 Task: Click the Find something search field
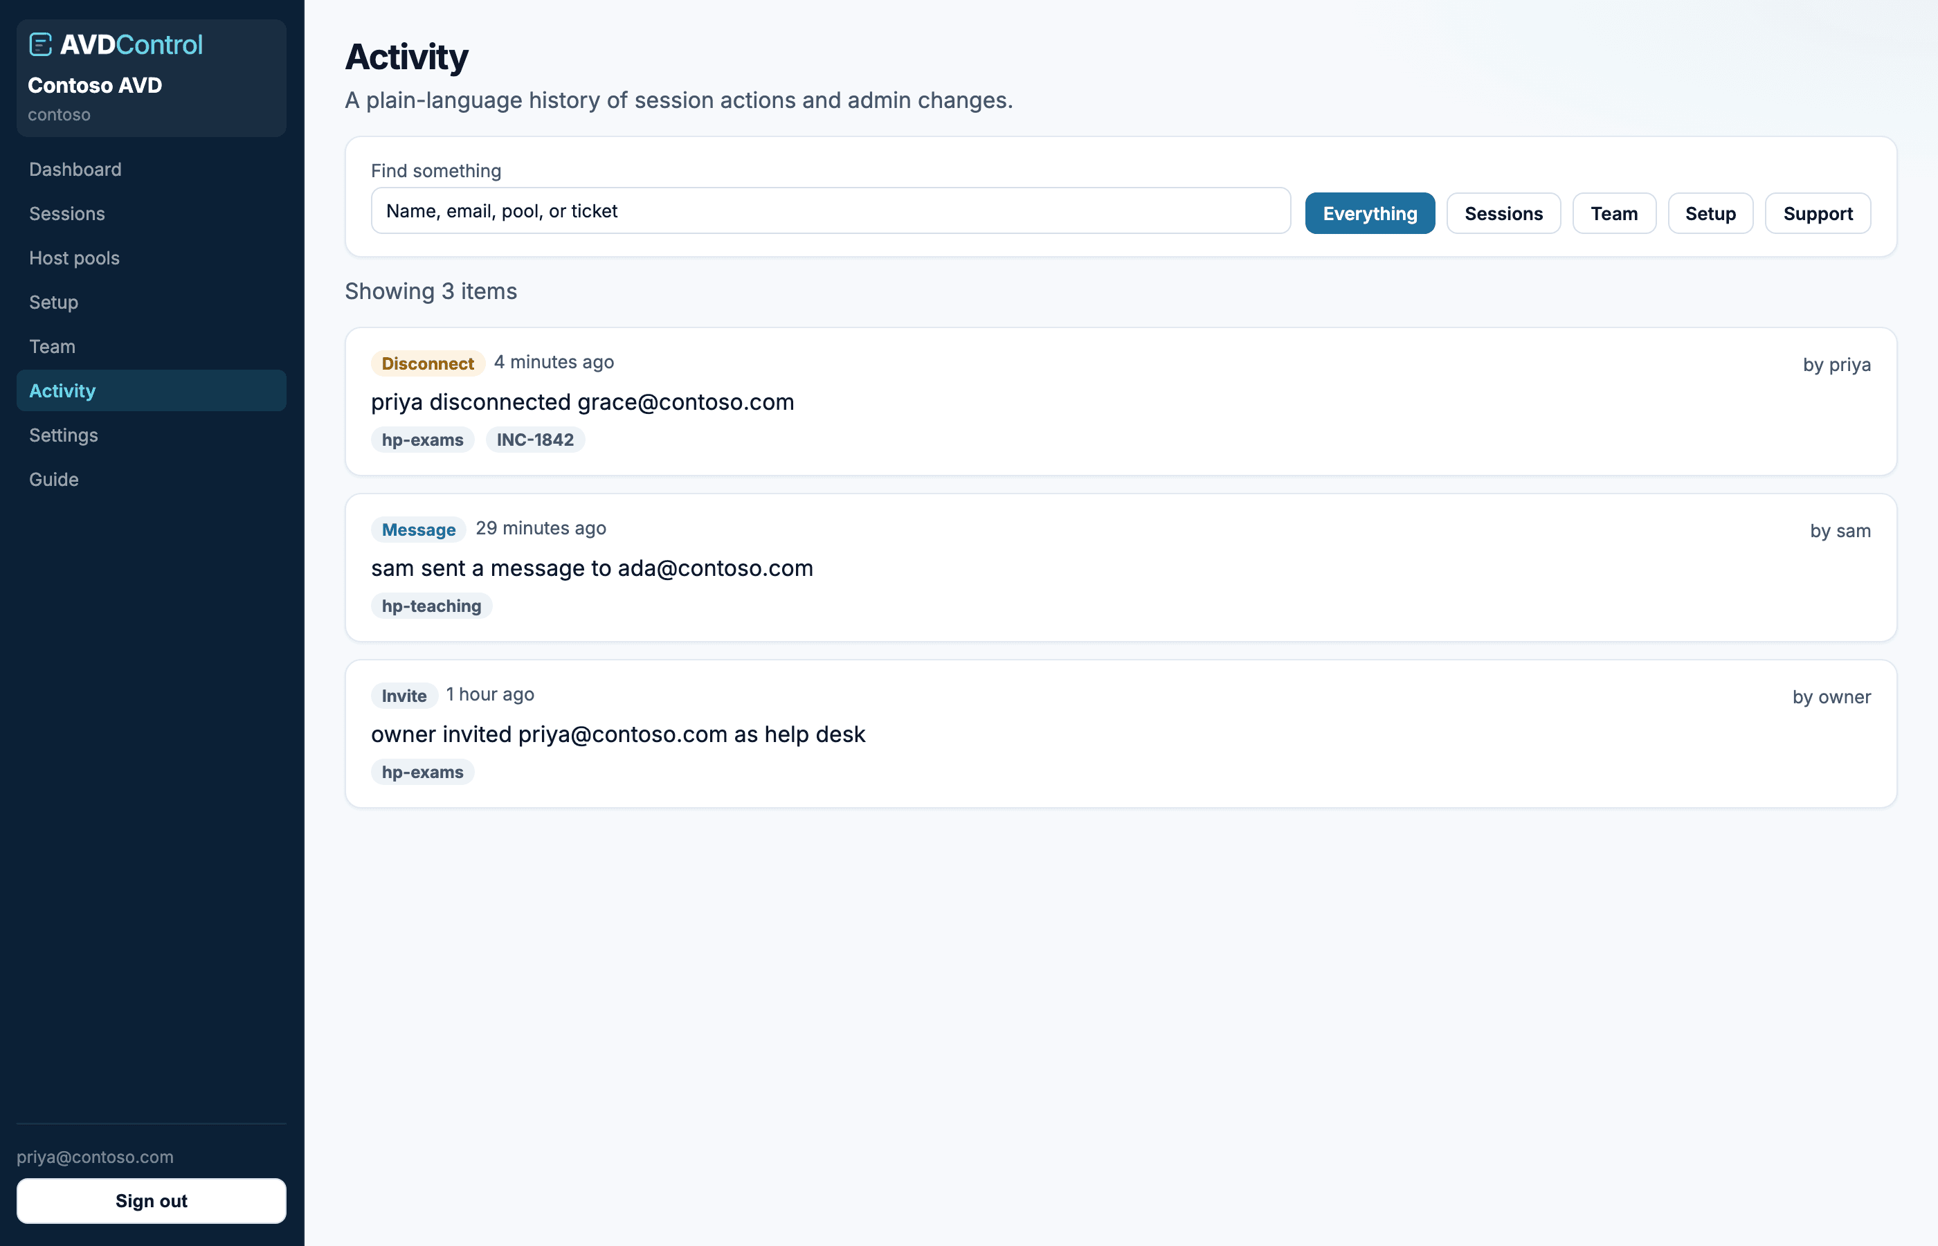coord(831,211)
